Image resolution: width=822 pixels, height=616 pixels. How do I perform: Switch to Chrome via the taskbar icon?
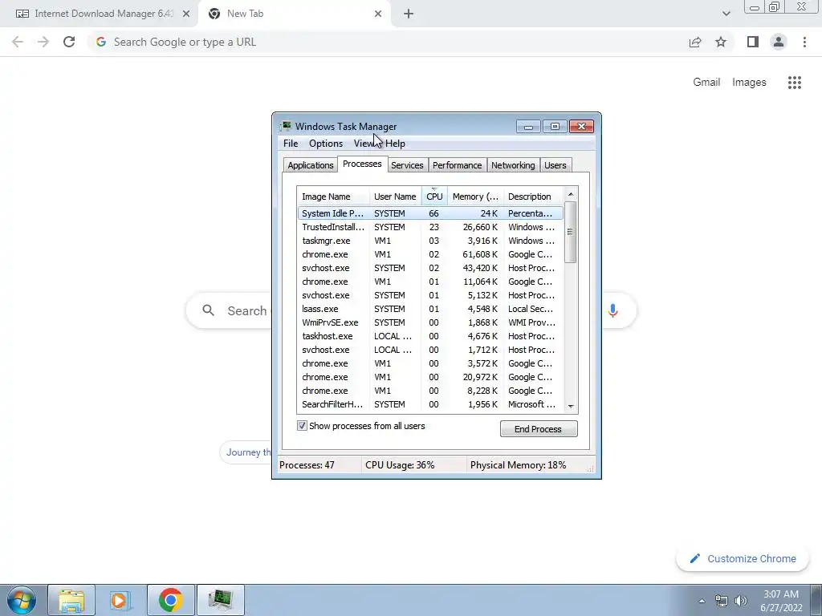coord(170,600)
